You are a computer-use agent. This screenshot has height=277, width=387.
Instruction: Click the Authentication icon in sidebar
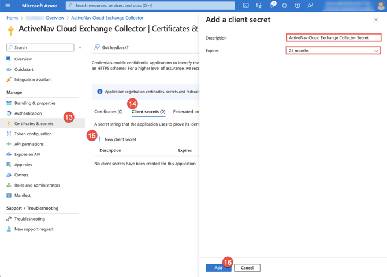click(9, 113)
